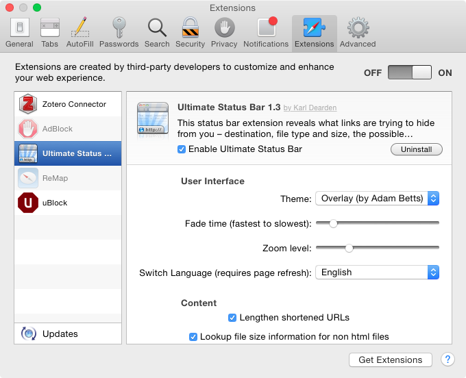The width and height of the screenshot is (466, 378).
Task: Open the Passwords key preferences
Action: pyautogui.click(x=119, y=33)
